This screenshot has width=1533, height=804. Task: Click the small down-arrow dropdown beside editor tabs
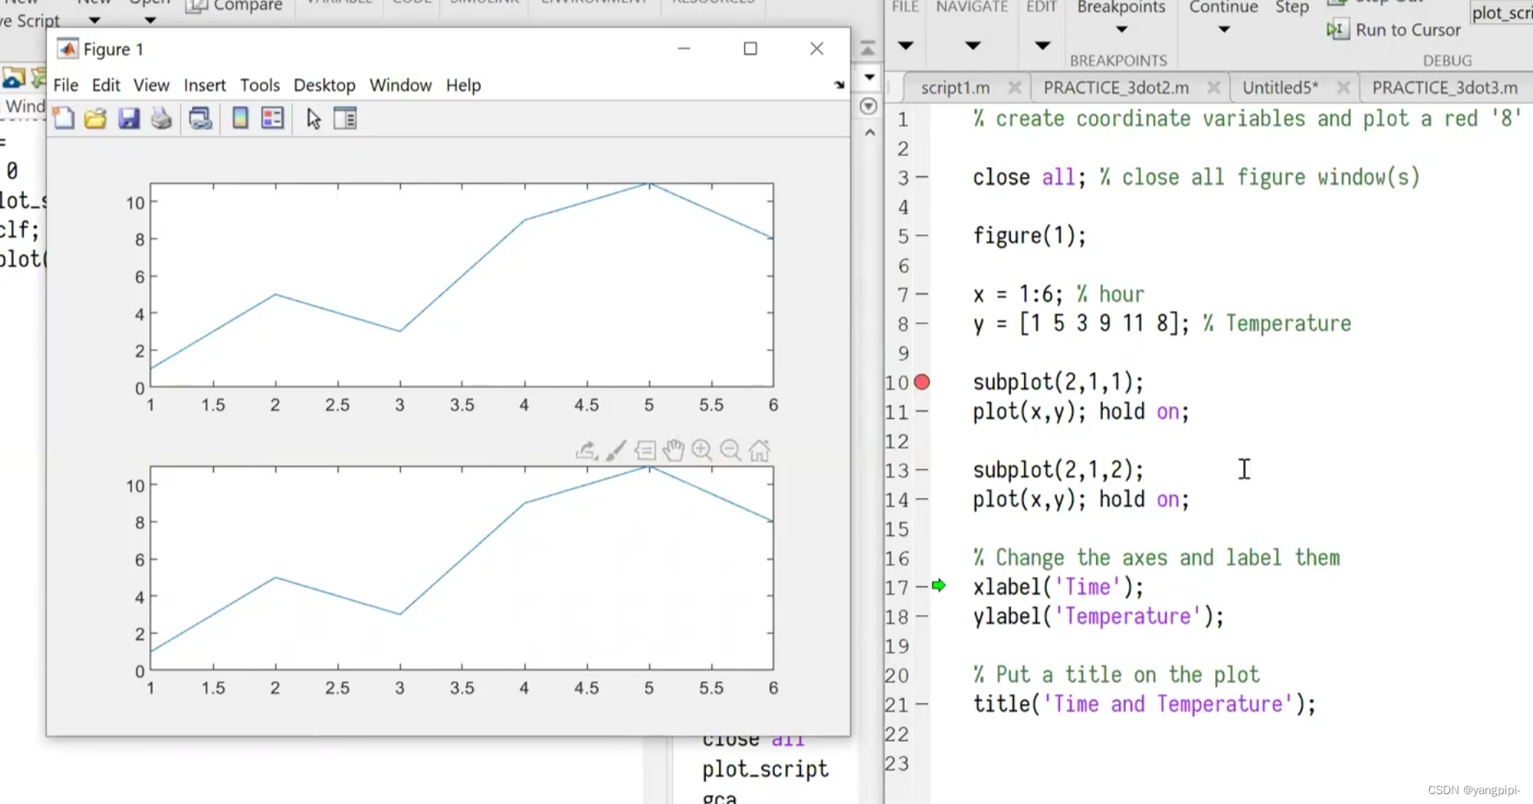tap(869, 78)
